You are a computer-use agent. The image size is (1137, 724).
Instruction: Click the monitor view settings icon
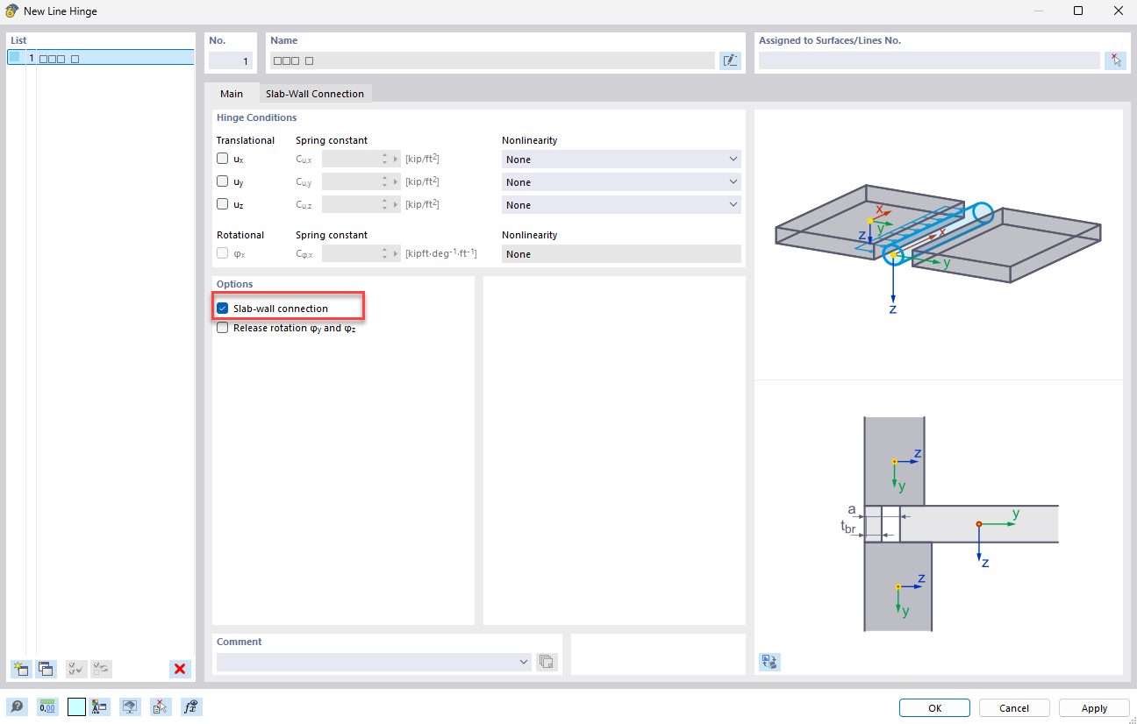131,706
